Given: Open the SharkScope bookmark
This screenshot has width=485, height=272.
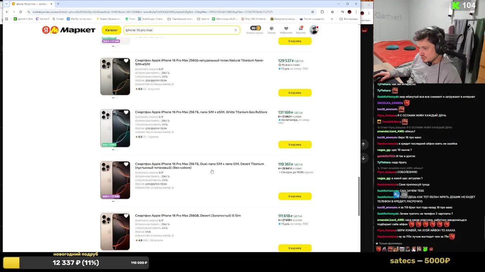Looking at the screenshot, I should [151, 19].
